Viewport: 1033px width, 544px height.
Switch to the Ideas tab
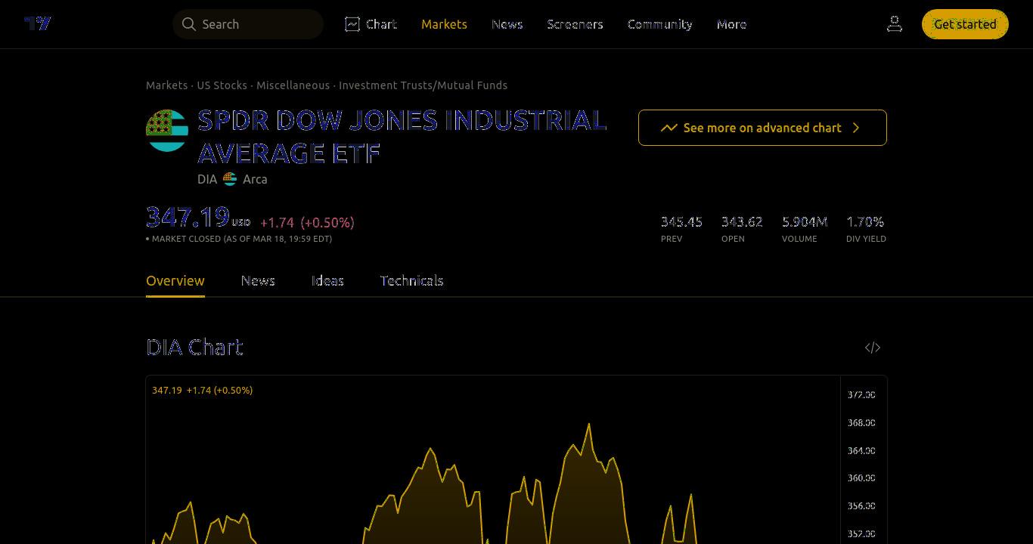327,280
